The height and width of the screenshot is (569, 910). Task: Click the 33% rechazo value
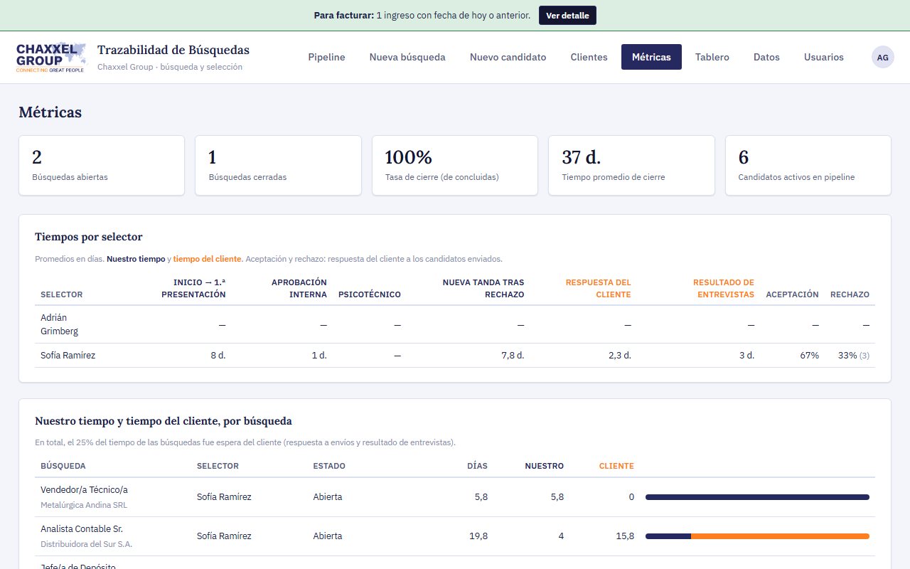[847, 355]
